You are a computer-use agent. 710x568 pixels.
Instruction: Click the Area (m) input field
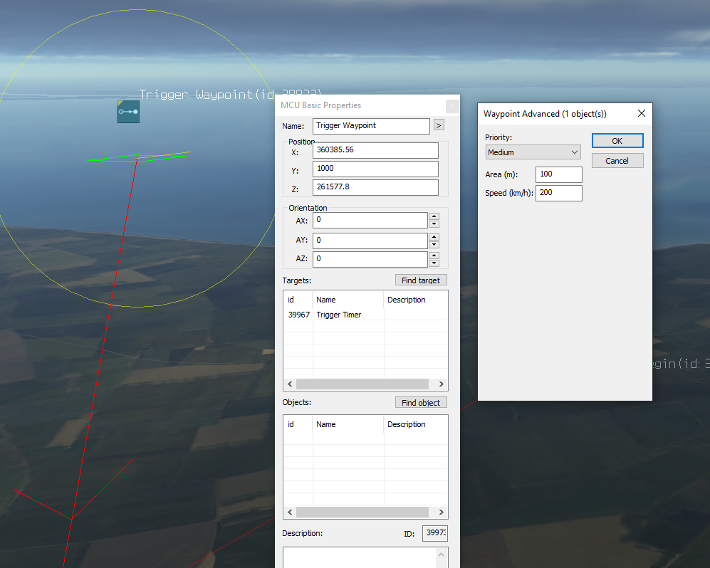[558, 174]
